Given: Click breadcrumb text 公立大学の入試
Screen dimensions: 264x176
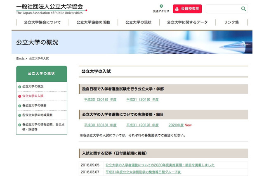Looking at the screenshot, I should (x=39, y=58).
